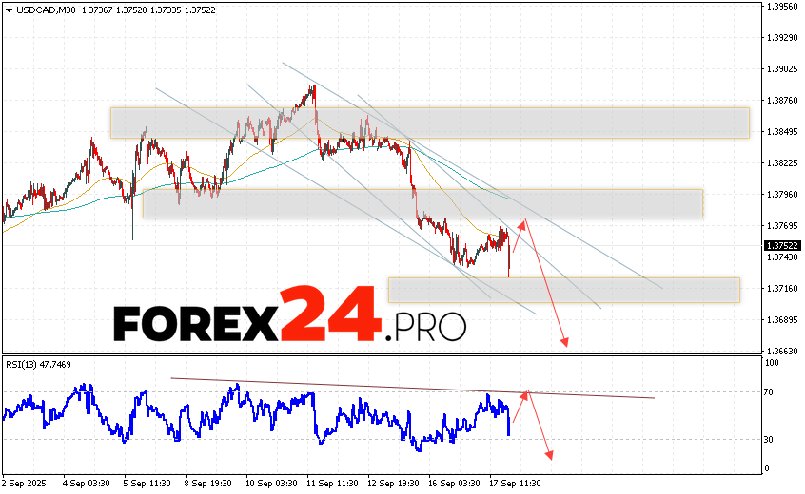This screenshot has height=494, width=805.
Task: Click the 17 Sep 11:30 time label
Action: (513, 483)
